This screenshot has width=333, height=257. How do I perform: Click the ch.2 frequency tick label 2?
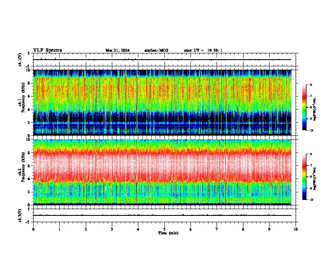[29, 192]
